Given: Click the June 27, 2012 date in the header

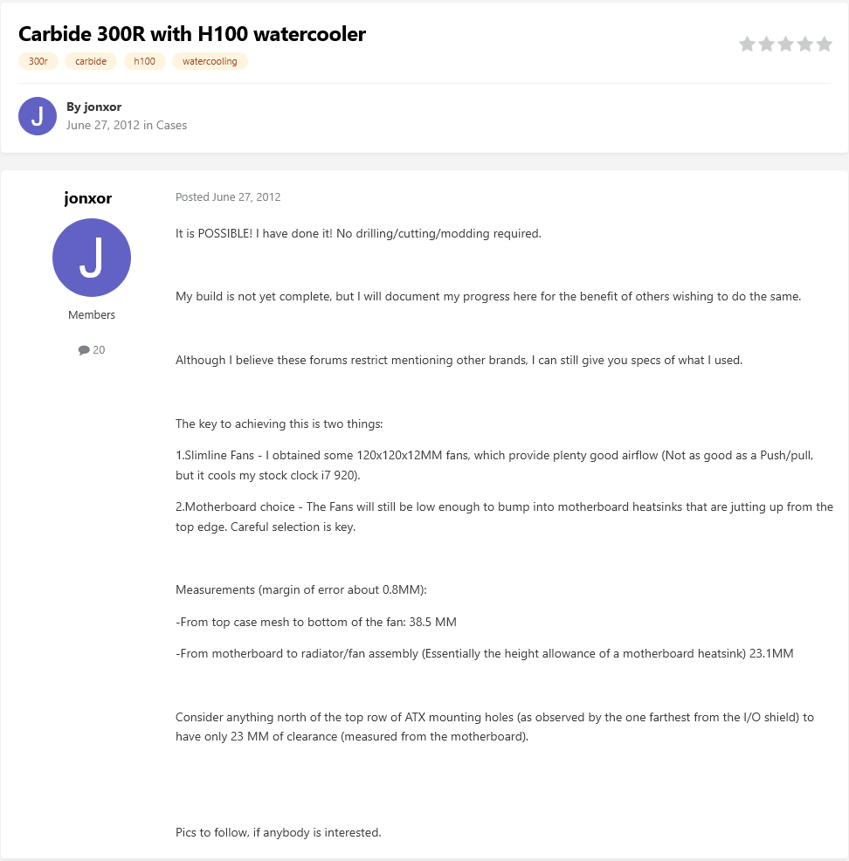Looking at the screenshot, I should tap(103, 125).
